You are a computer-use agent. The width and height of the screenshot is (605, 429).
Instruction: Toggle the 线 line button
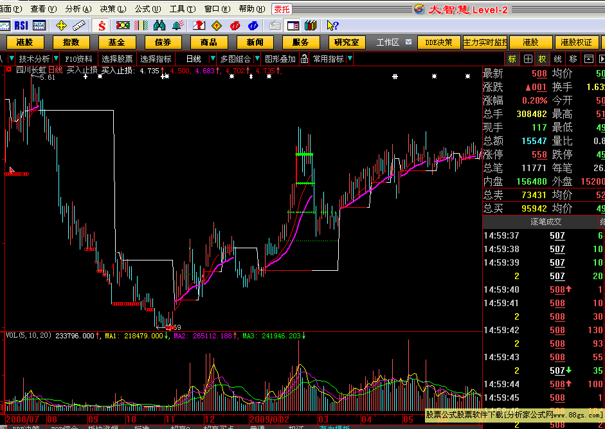coord(558,59)
